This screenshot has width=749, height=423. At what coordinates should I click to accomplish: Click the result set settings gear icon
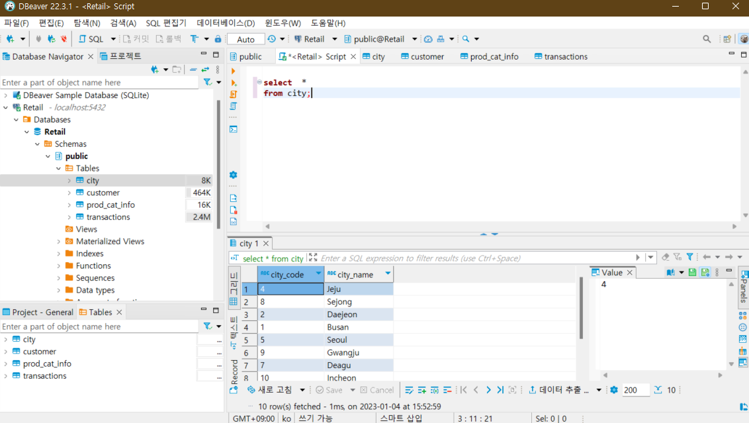tap(614, 390)
